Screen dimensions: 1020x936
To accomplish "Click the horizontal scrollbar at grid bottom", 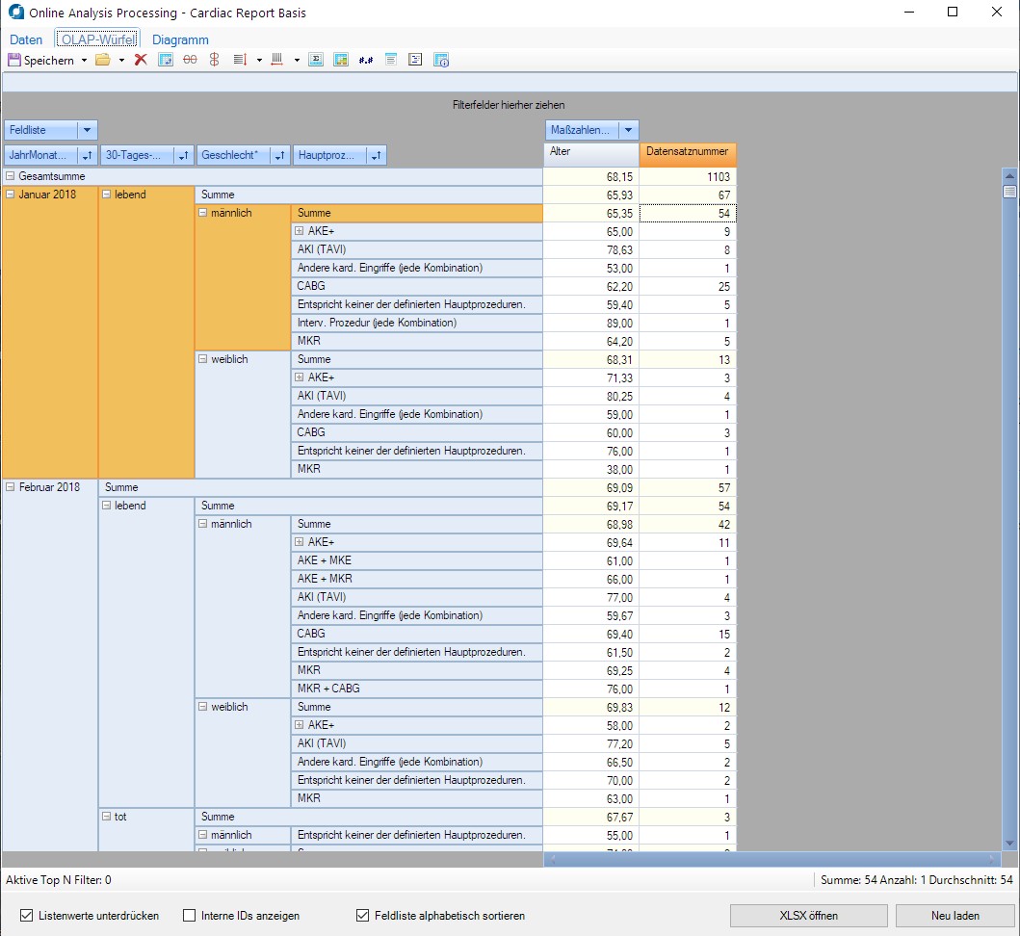I will click(x=774, y=859).
